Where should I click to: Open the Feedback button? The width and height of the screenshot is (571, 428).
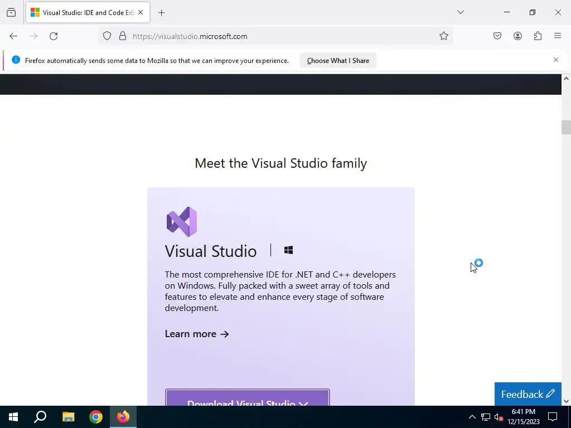point(528,394)
